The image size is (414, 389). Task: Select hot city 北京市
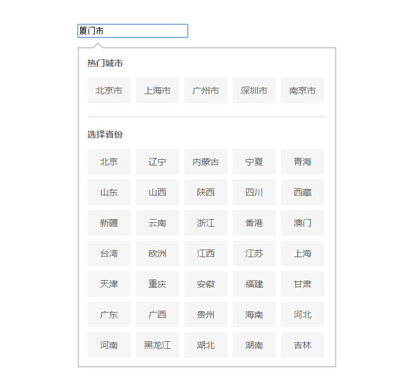[109, 90]
